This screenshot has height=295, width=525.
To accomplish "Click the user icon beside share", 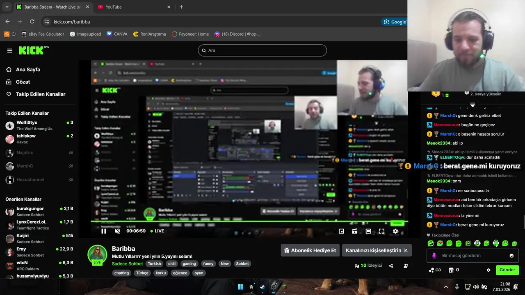I will pyautogui.click(x=406, y=265).
